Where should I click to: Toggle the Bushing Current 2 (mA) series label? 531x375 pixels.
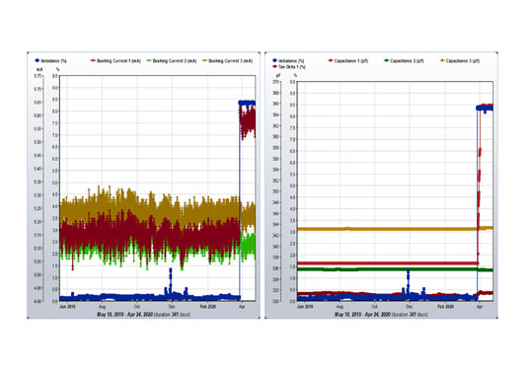(x=175, y=61)
